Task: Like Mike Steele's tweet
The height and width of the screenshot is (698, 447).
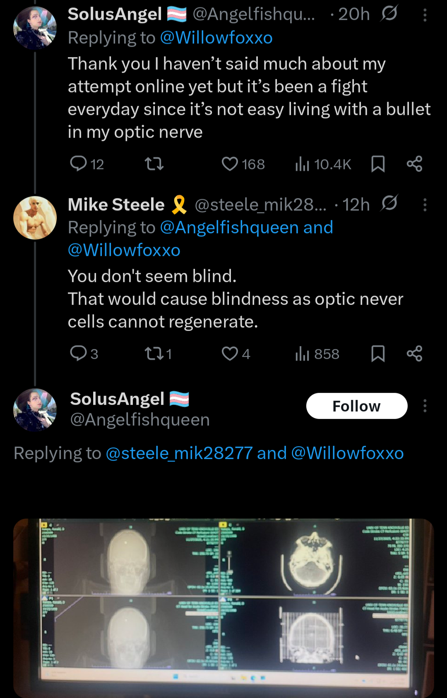Action: 230,354
